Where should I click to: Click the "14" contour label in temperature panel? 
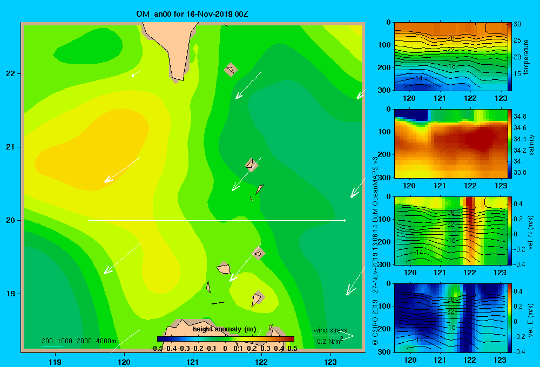pyautogui.click(x=419, y=78)
